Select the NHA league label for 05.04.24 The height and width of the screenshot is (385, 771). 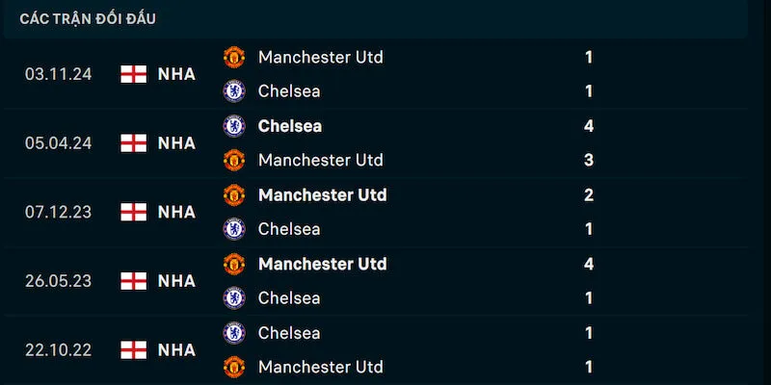[176, 143]
